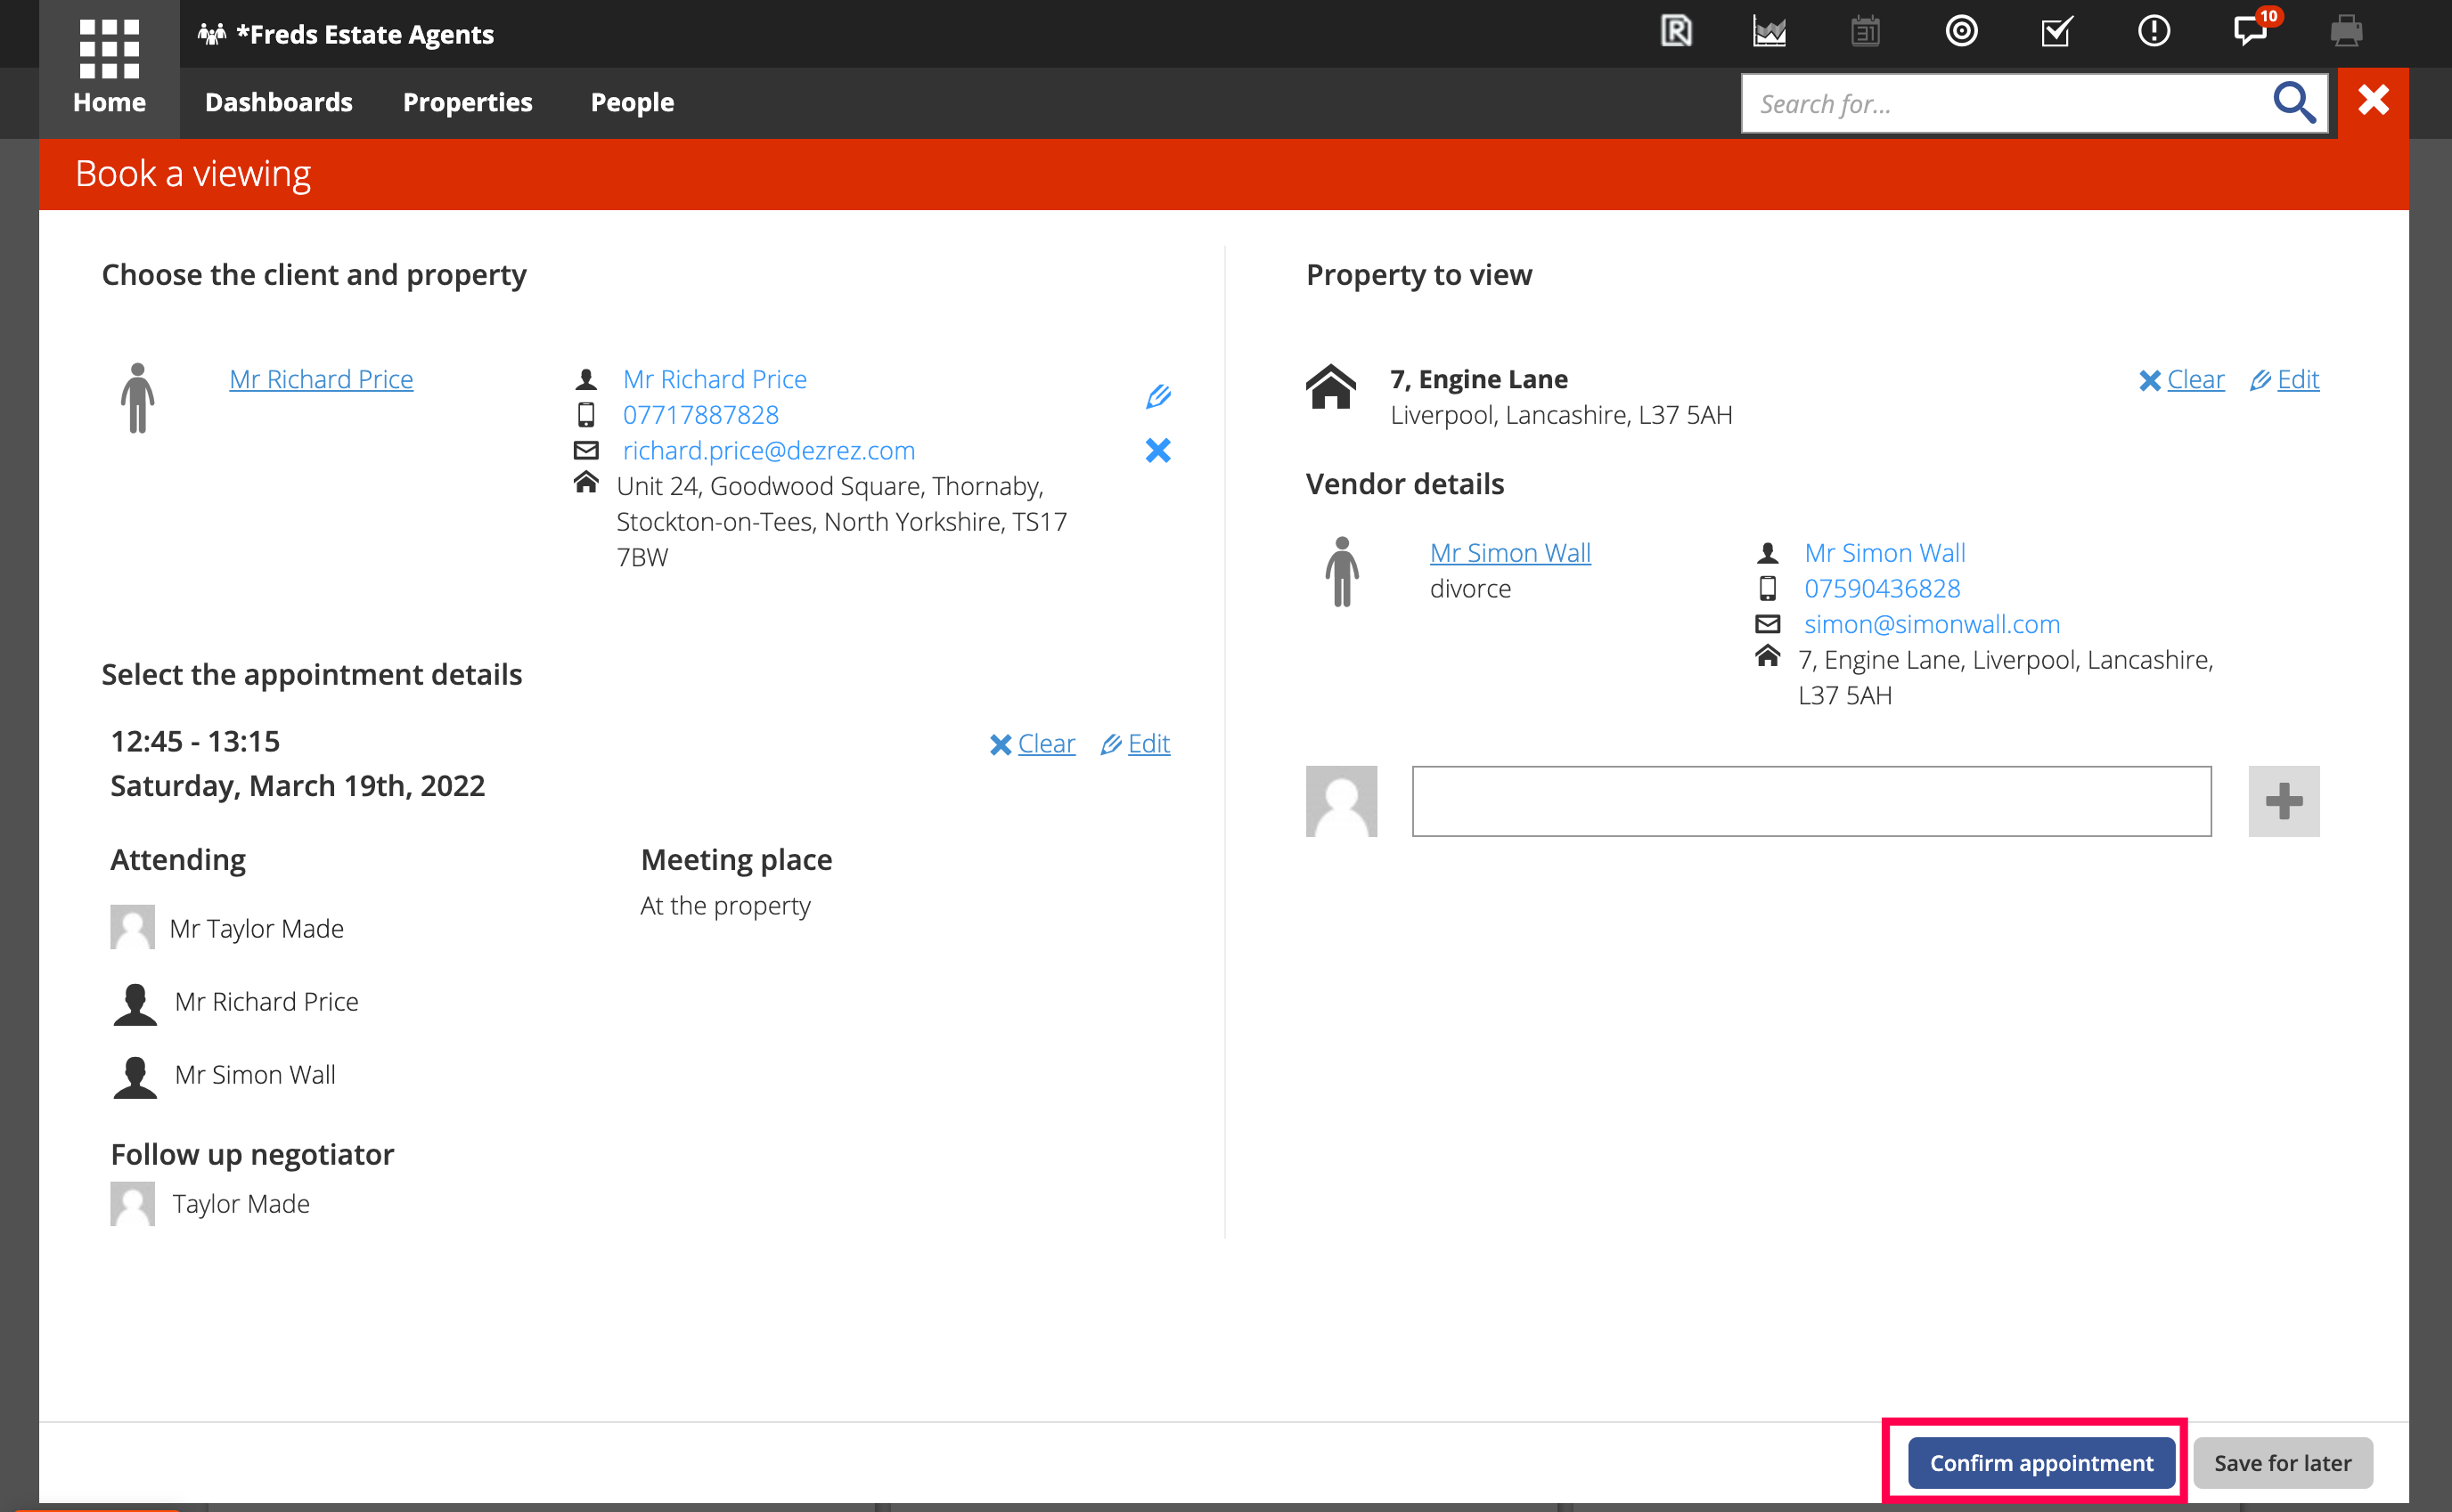Screen dimensions: 2452x1512
Task: Click the property house icon beside Engine Lane
Action: pos(1330,387)
